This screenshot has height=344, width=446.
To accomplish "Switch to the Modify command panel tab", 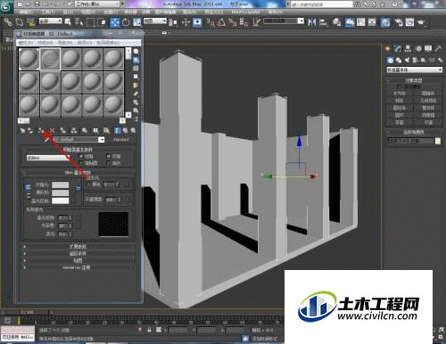I will click(x=398, y=48).
